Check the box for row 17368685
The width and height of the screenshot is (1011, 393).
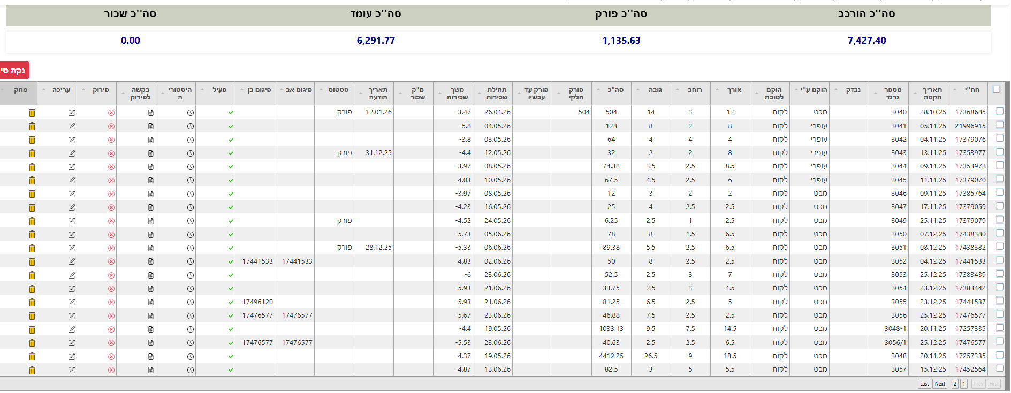pyautogui.click(x=999, y=111)
